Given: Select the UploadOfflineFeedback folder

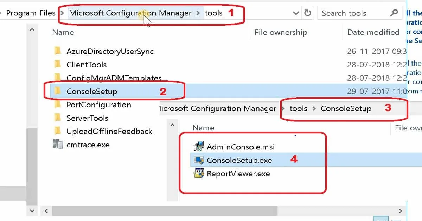Looking at the screenshot, I should (109, 131).
